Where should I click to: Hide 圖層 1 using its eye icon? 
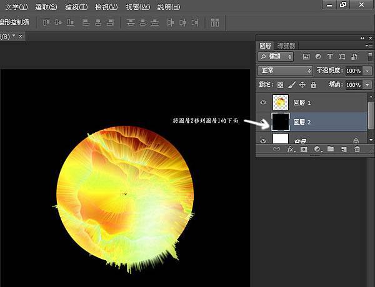pyautogui.click(x=263, y=102)
